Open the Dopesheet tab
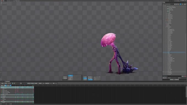Image resolution: width=187 pixels, height=105 pixels. (7, 81)
